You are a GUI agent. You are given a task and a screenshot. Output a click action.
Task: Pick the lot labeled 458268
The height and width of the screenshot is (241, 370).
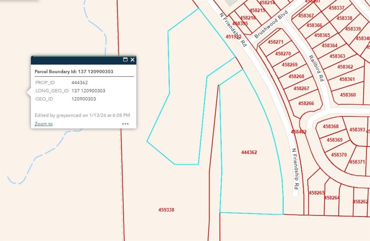click(x=296, y=77)
